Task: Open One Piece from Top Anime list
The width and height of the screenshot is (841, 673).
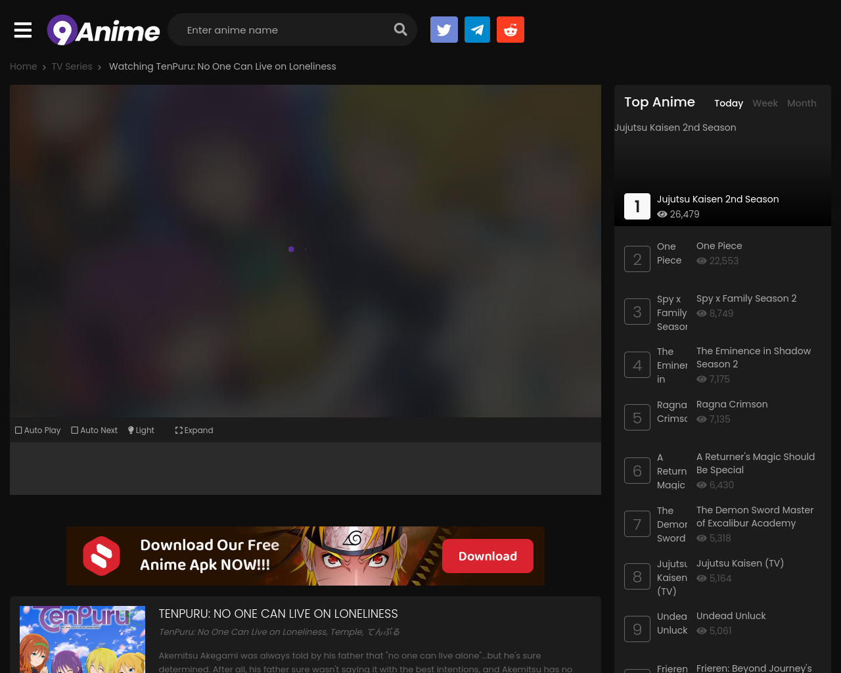Action: point(719,246)
